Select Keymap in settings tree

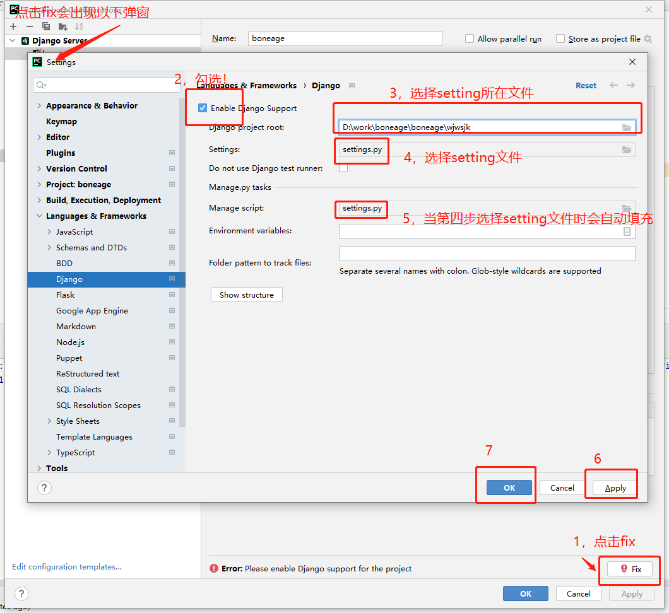(61, 122)
